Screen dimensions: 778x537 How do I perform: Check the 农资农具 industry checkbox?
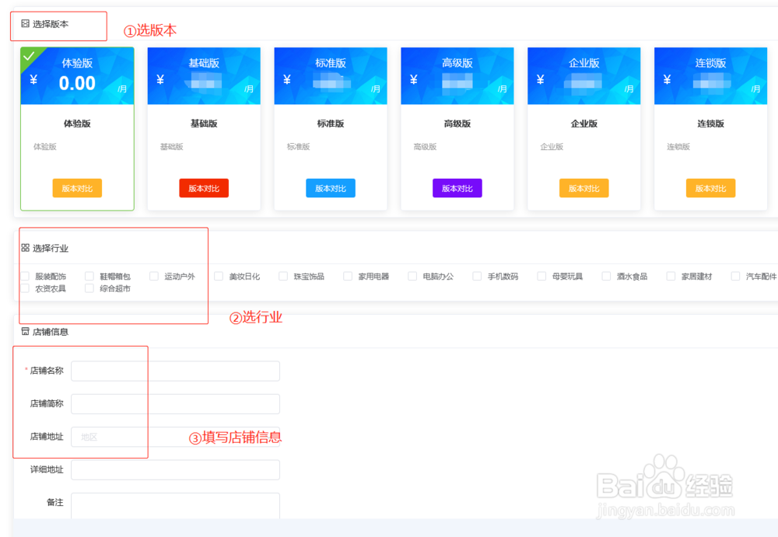26,288
